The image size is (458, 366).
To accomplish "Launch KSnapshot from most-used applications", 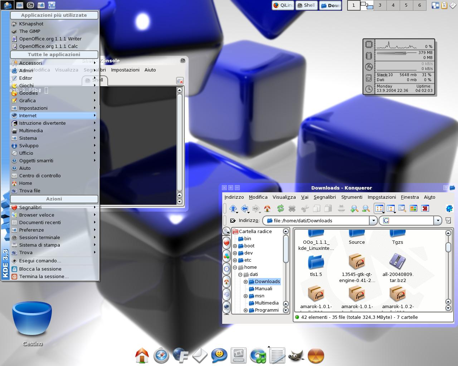I will coord(54,24).
